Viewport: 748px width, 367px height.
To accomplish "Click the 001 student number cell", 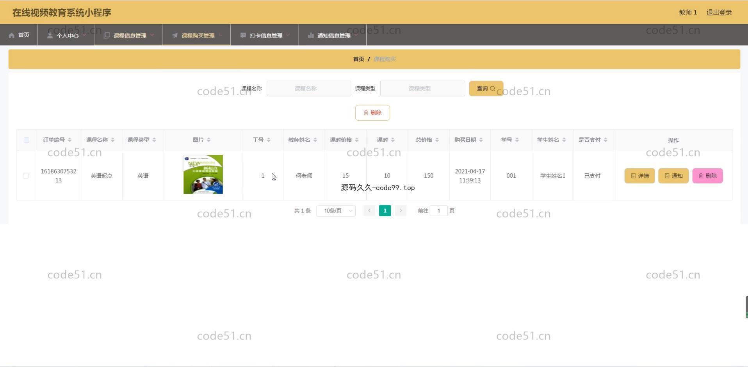I will click(511, 176).
